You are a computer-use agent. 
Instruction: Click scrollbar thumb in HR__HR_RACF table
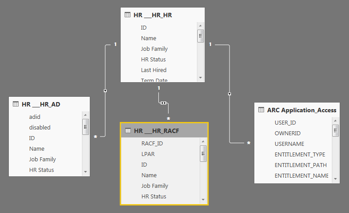click(203, 153)
